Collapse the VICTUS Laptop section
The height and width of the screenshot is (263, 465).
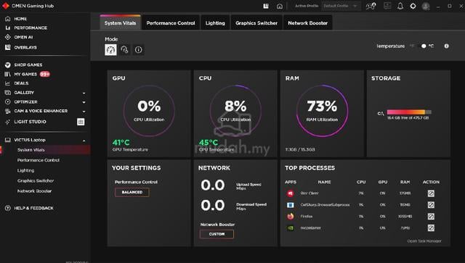pyautogui.click(x=84, y=141)
